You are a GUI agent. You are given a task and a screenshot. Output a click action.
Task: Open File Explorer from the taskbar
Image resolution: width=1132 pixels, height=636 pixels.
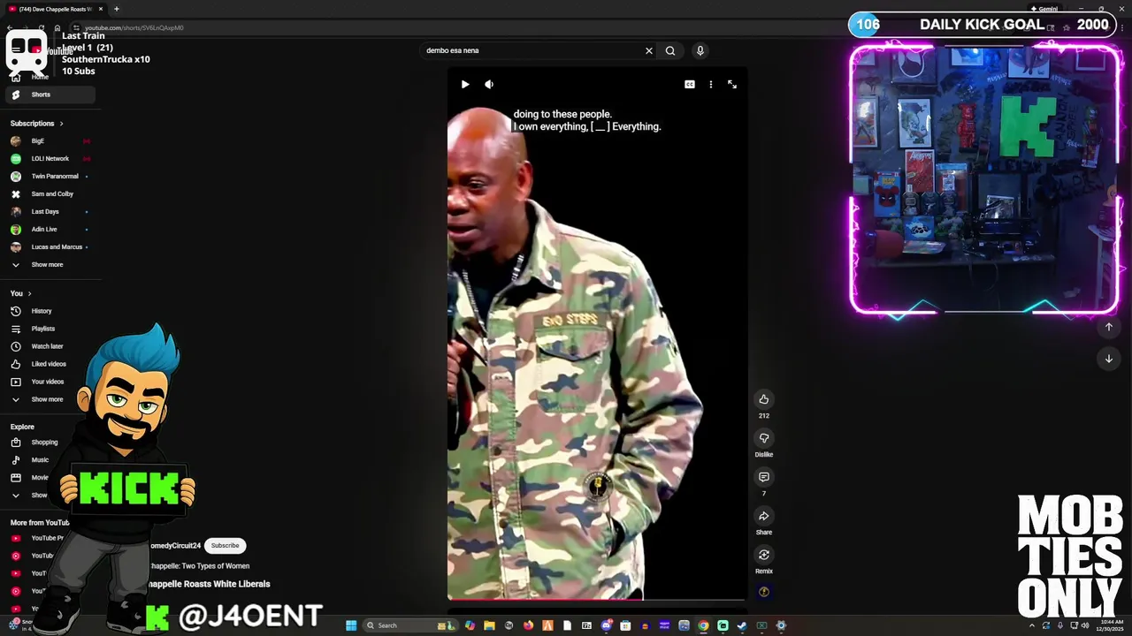(489, 625)
